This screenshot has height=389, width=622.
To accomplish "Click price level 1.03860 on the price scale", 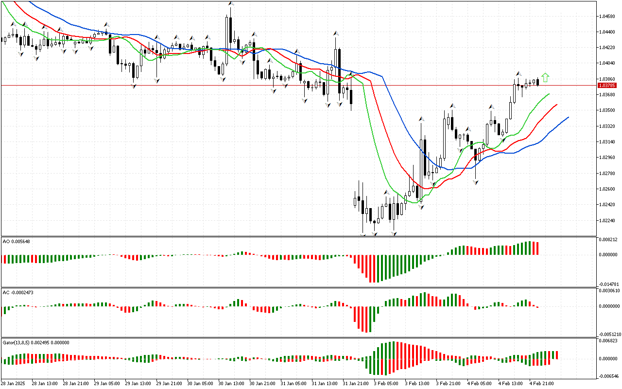I will point(607,79).
